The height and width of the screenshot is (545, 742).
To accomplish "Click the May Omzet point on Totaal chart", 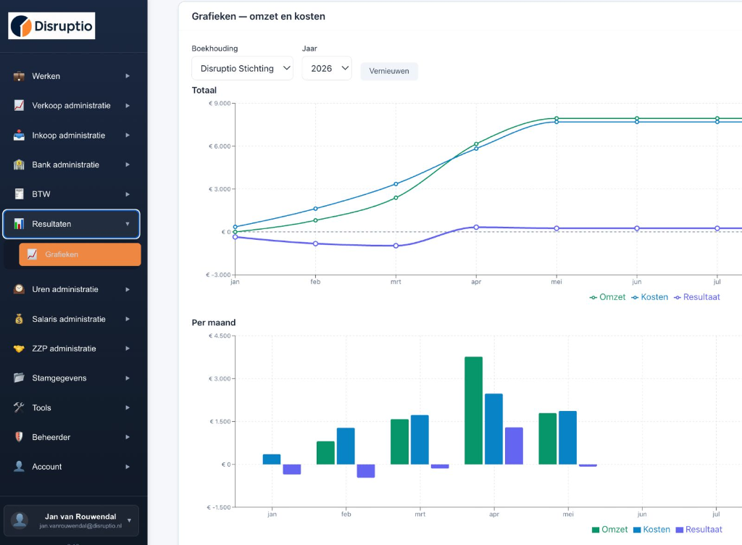I will (556, 118).
